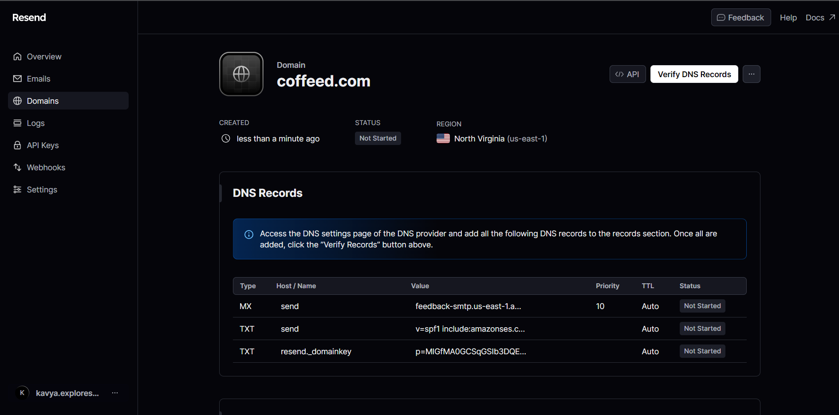Click the API button
Viewport: 839px width, 415px height.
628,74
